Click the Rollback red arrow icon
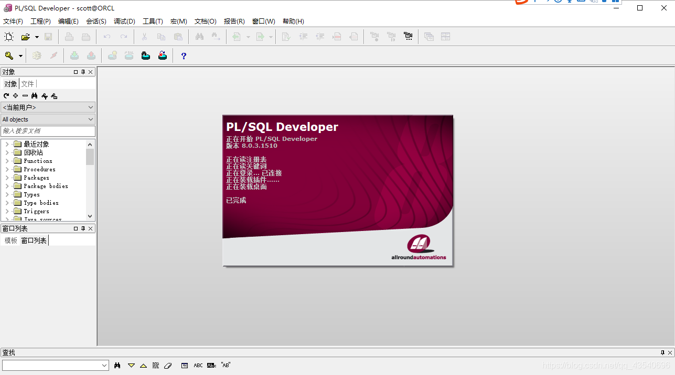Viewport: 675px width, 375px height. [x=91, y=56]
